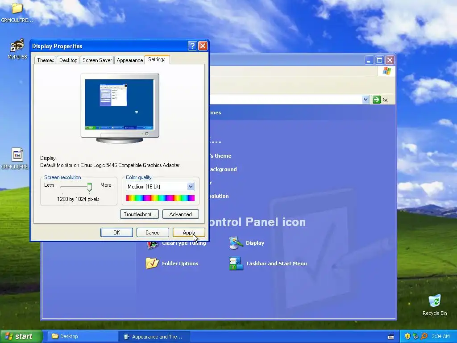Open the Display control panel icon
This screenshot has width=457, height=343.
[x=236, y=243]
